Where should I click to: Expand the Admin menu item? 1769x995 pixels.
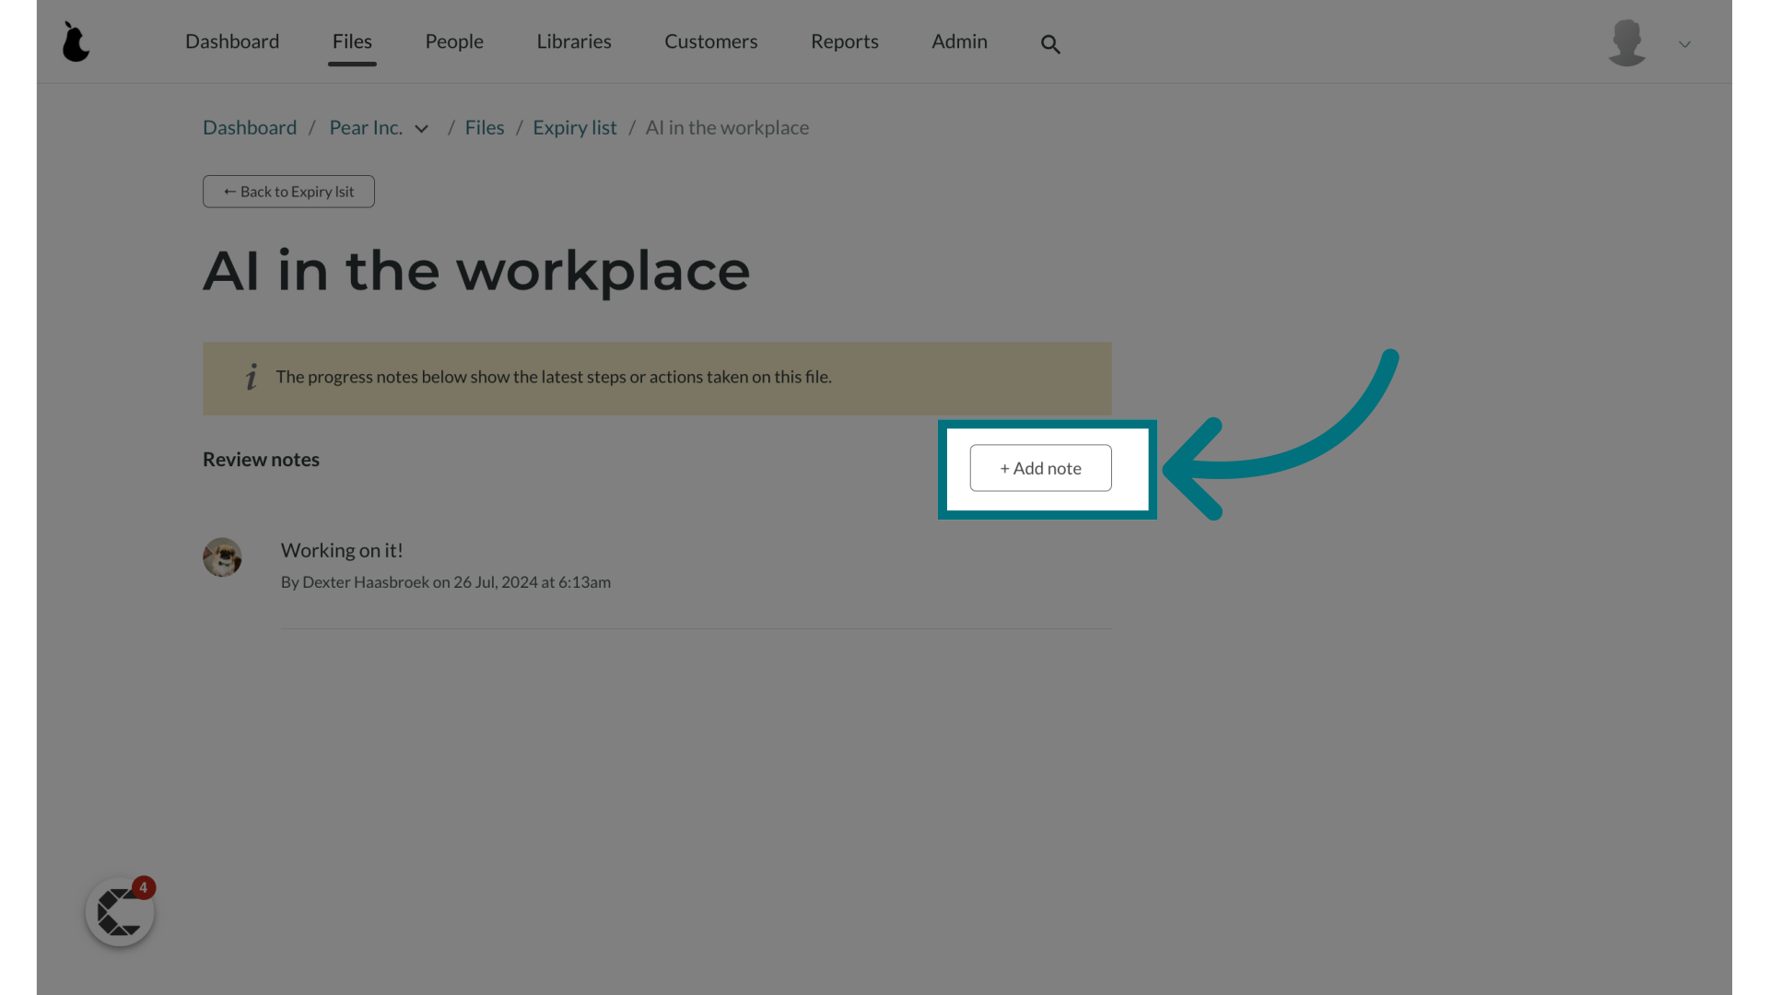point(960,41)
